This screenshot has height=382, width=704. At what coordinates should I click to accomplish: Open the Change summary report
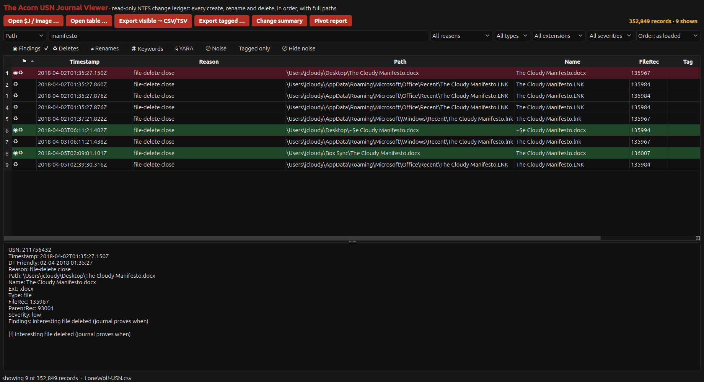tap(279, 21)
